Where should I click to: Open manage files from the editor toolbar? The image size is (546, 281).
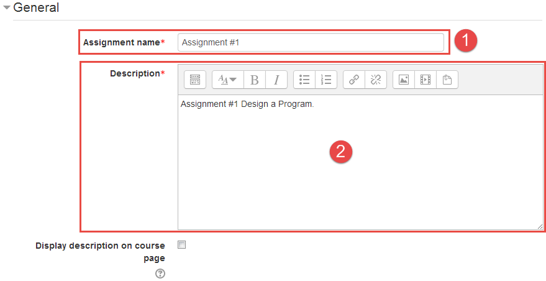(447, 80)
